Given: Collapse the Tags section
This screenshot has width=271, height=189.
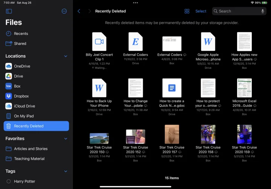Looking at the screenshot, I should pos(65,171).
